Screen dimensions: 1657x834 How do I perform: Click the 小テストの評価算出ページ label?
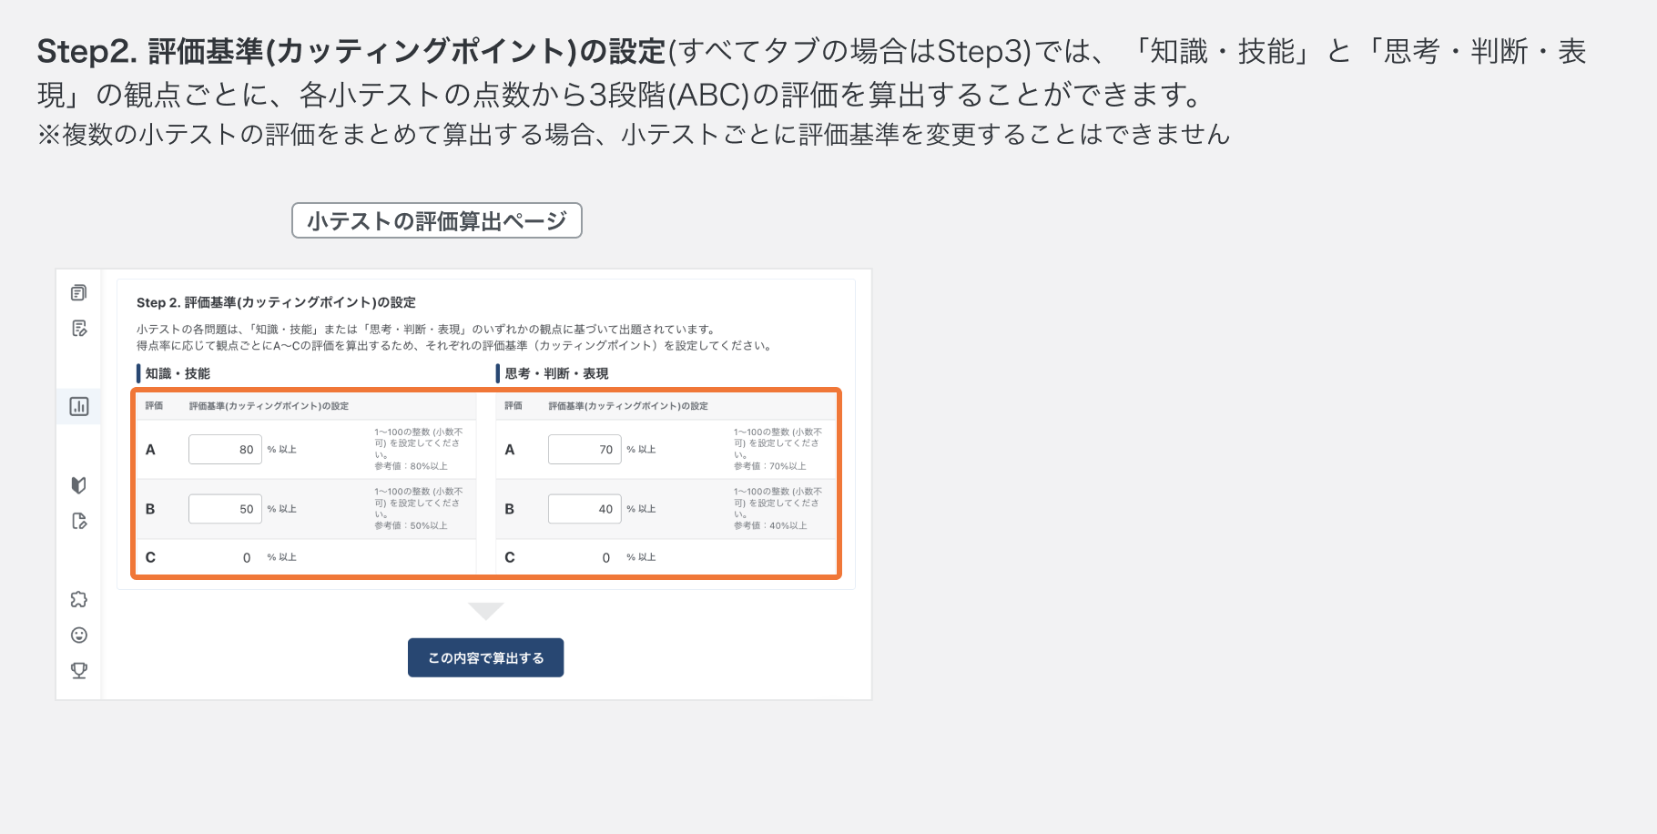tap(437, 220)
